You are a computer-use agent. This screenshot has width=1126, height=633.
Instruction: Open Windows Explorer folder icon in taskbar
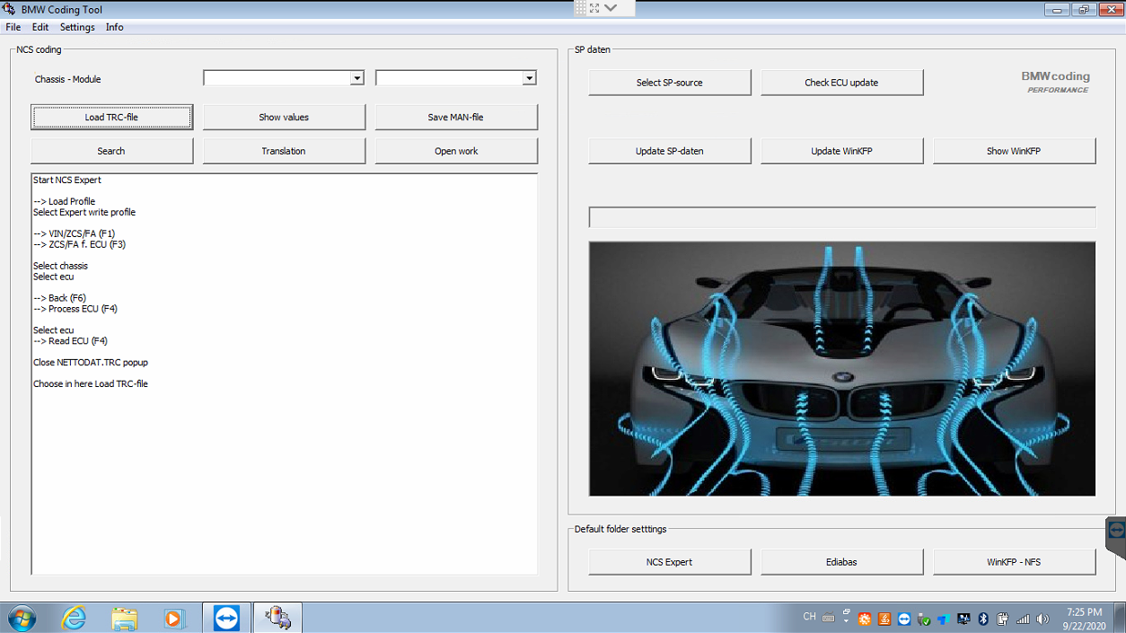point(125,618)
